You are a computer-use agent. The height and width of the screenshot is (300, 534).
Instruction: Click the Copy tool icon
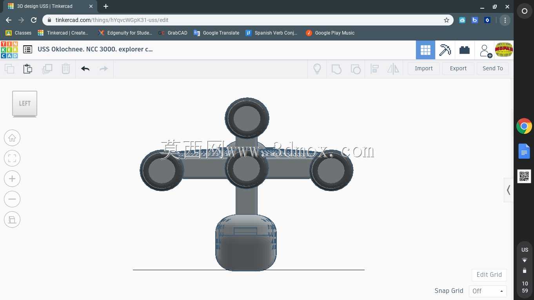[9, 69]
